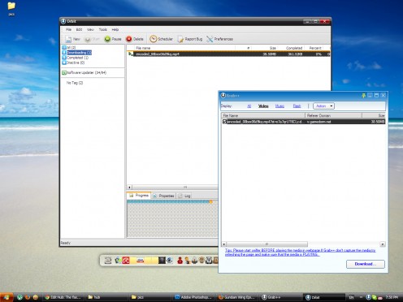Select the Inactive category in sidebar
Image resolution: width=403 pixels, height=302 pixels.
[73, 63]
